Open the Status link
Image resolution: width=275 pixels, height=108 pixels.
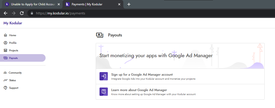coord(23,80)
